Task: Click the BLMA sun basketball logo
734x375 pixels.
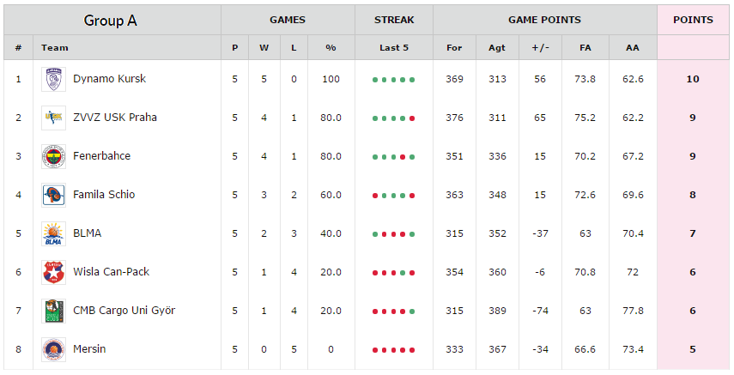Action: point(53,233)
